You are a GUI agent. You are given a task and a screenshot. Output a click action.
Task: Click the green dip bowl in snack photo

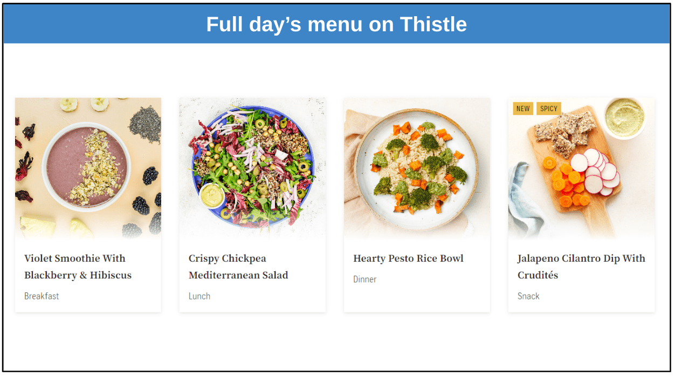pos(625,117)
